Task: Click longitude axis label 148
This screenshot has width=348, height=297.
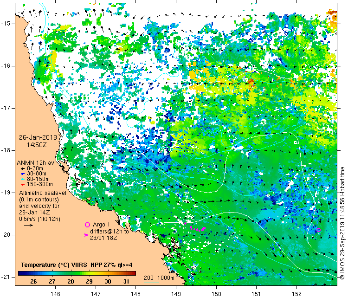Action: point(135,294)
